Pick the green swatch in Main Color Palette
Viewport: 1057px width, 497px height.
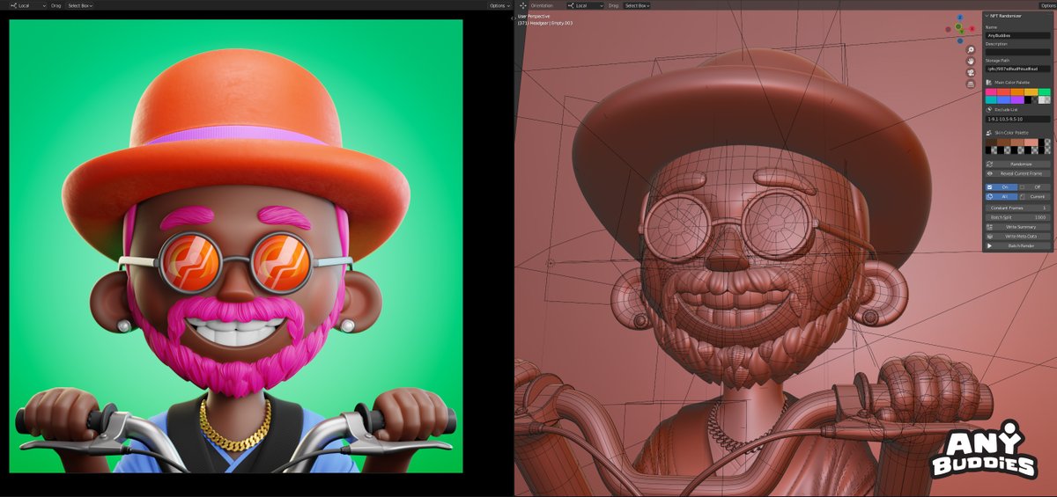coord(1044,91)
